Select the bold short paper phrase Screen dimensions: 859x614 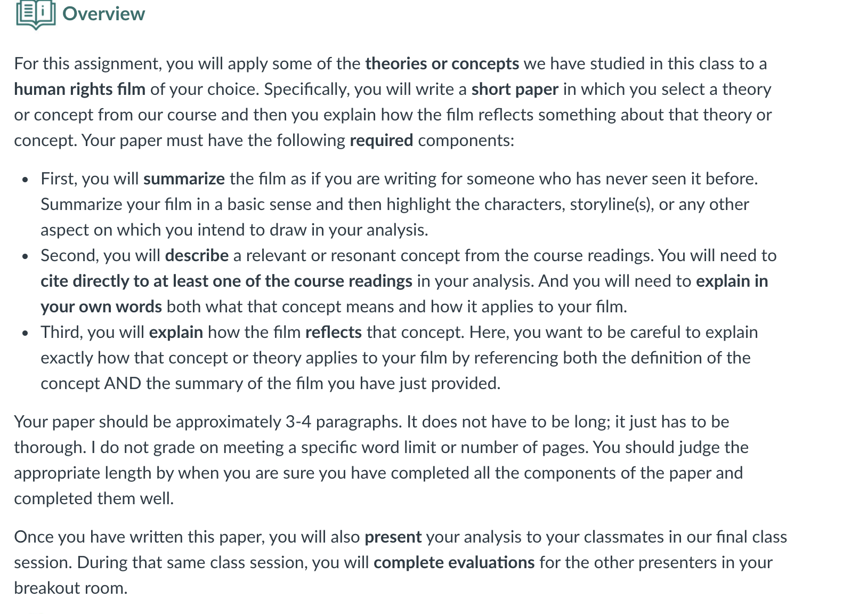coord(515,89)
